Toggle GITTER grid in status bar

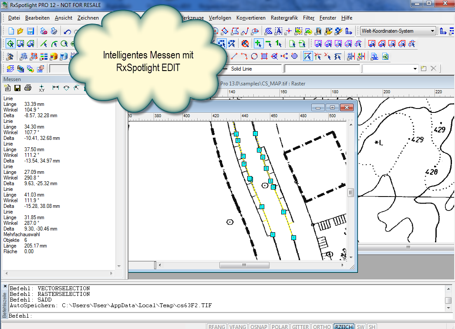tap(300, 326)
